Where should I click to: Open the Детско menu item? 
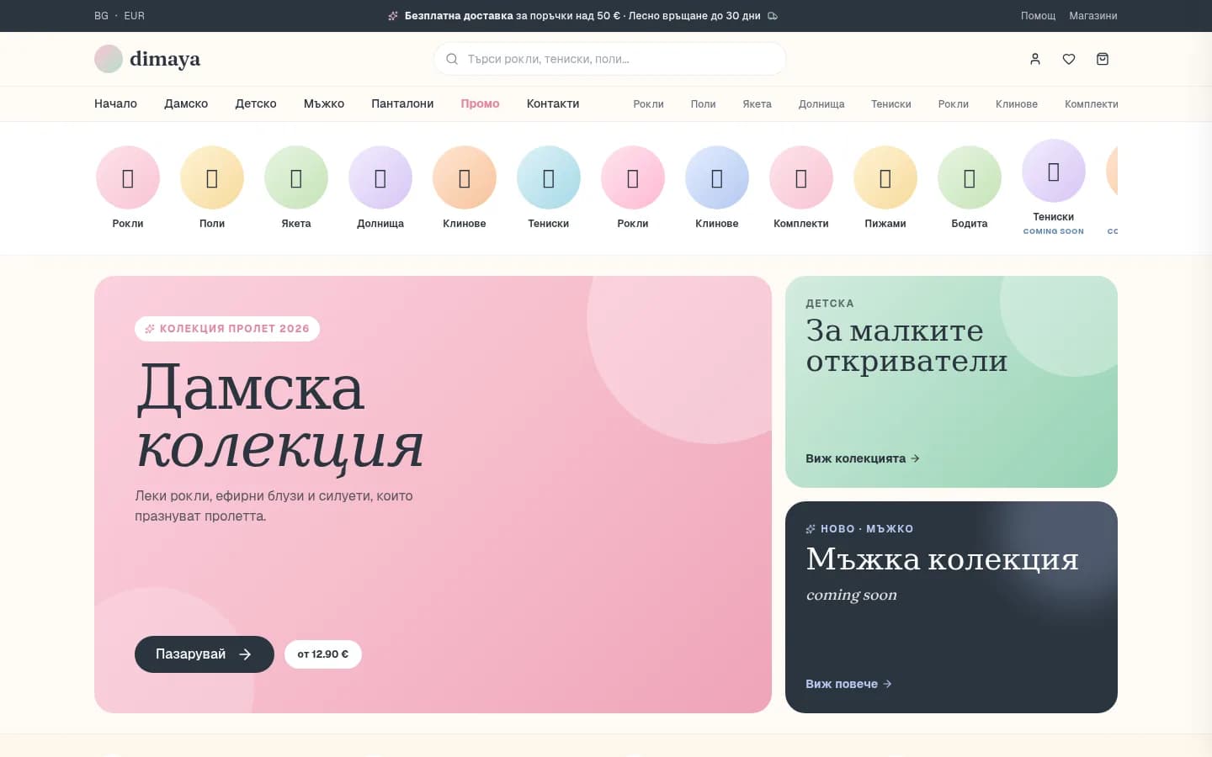(x=256, y=103)
